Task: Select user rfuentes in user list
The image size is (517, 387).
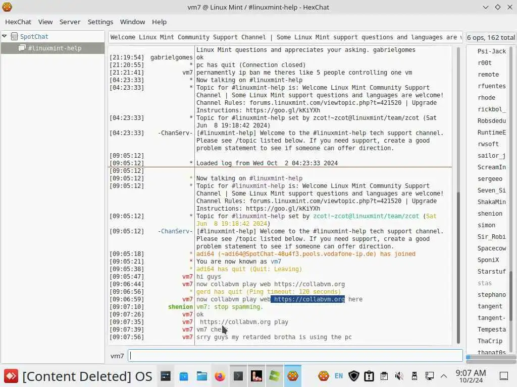Action: [x=491, y=86]
